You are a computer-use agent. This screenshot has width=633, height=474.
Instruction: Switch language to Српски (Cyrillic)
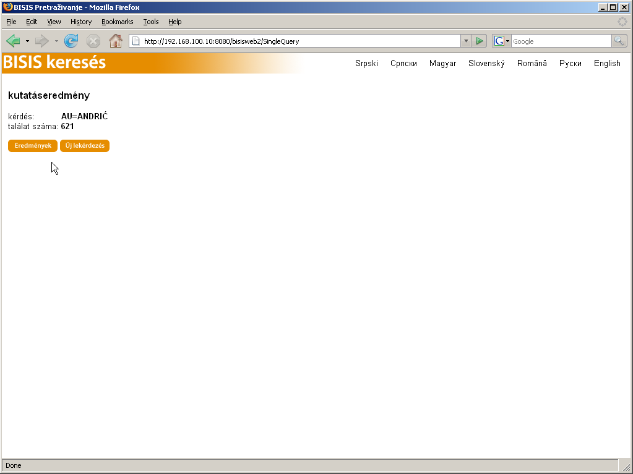[403, 63]
